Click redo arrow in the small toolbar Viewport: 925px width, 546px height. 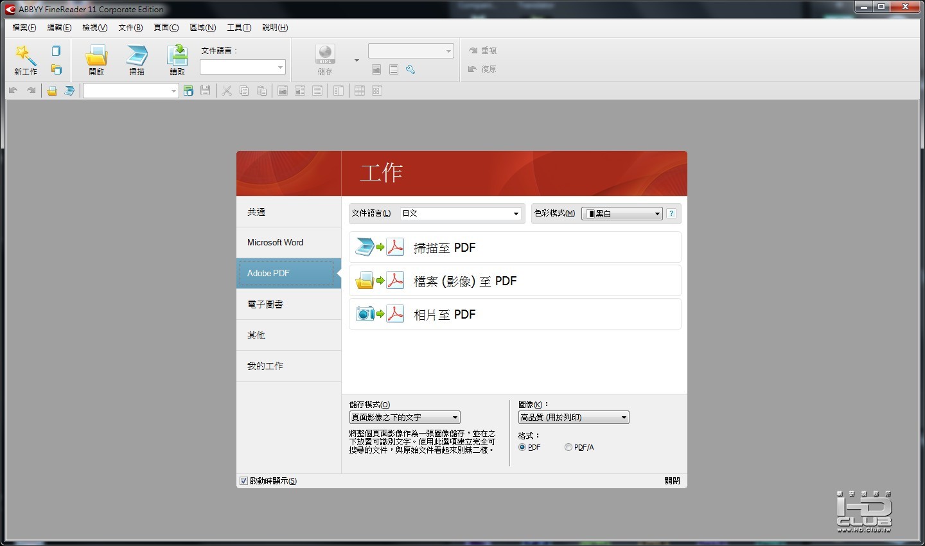tap(31, 91)
